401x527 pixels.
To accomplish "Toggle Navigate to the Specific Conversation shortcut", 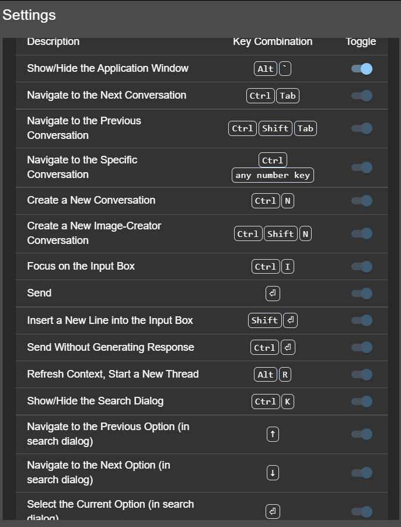I will click(x=362, y=167).
